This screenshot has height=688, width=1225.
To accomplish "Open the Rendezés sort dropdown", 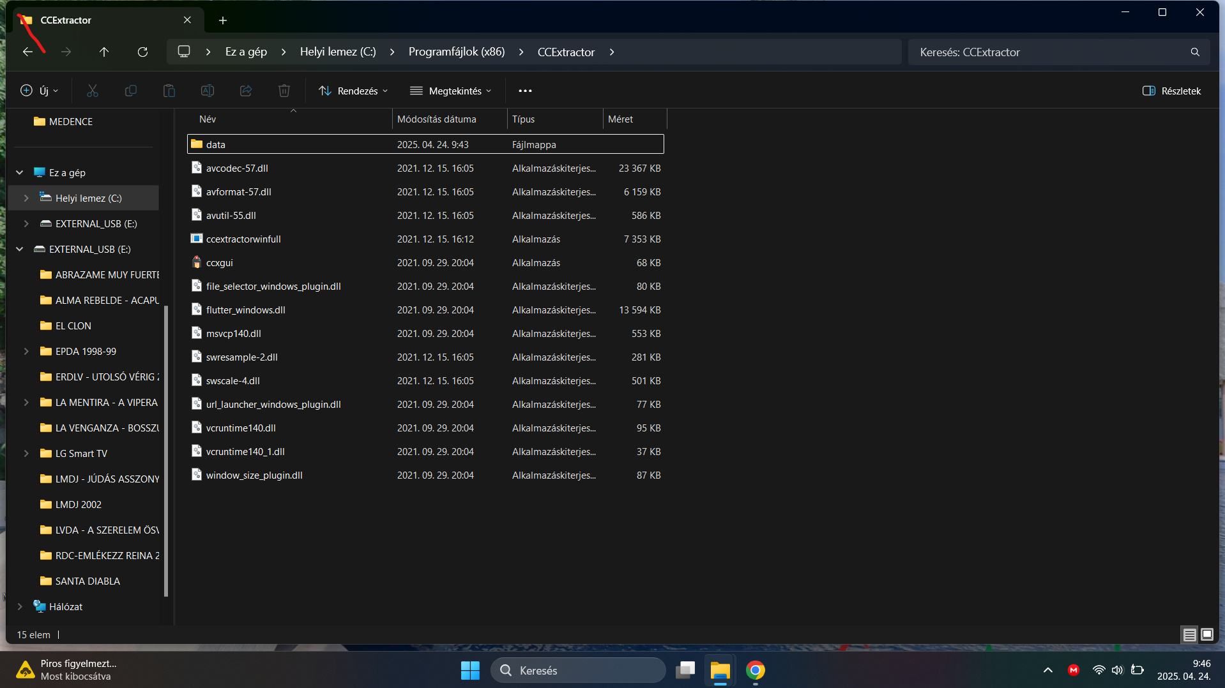I will (353, 91).
